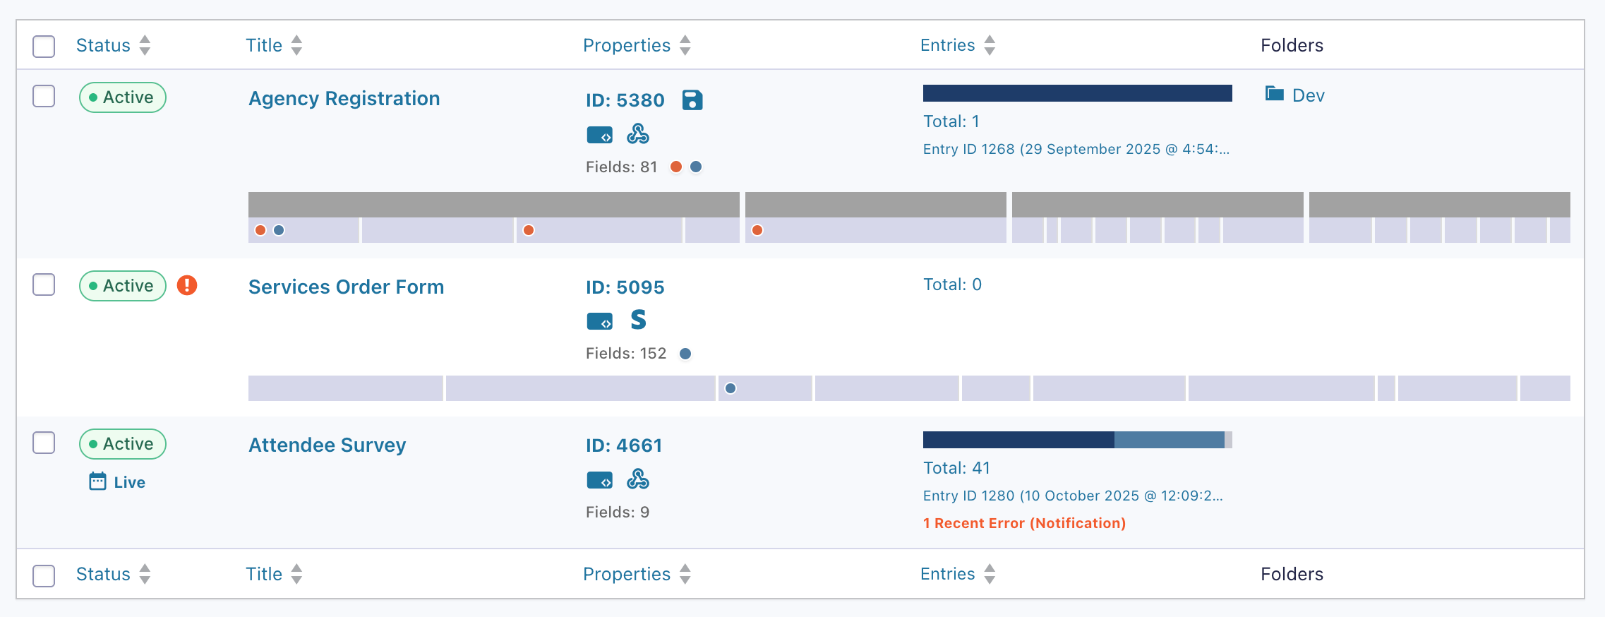1605x617 pixels.
Task: Click the embed shortcode icon for Agency Registration
Action: [599, 135]
